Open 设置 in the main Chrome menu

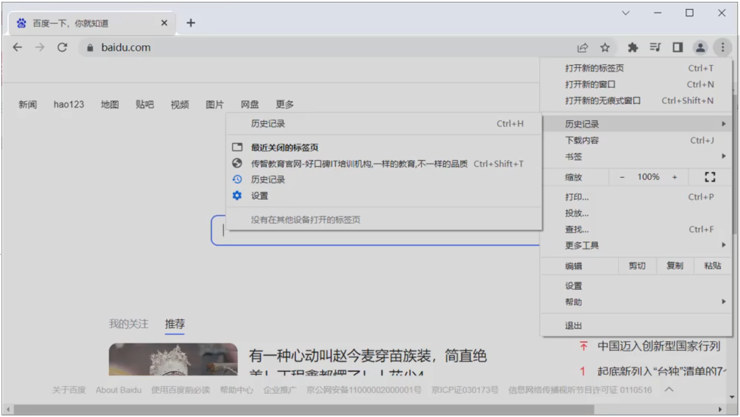click(x=636, y=286)
